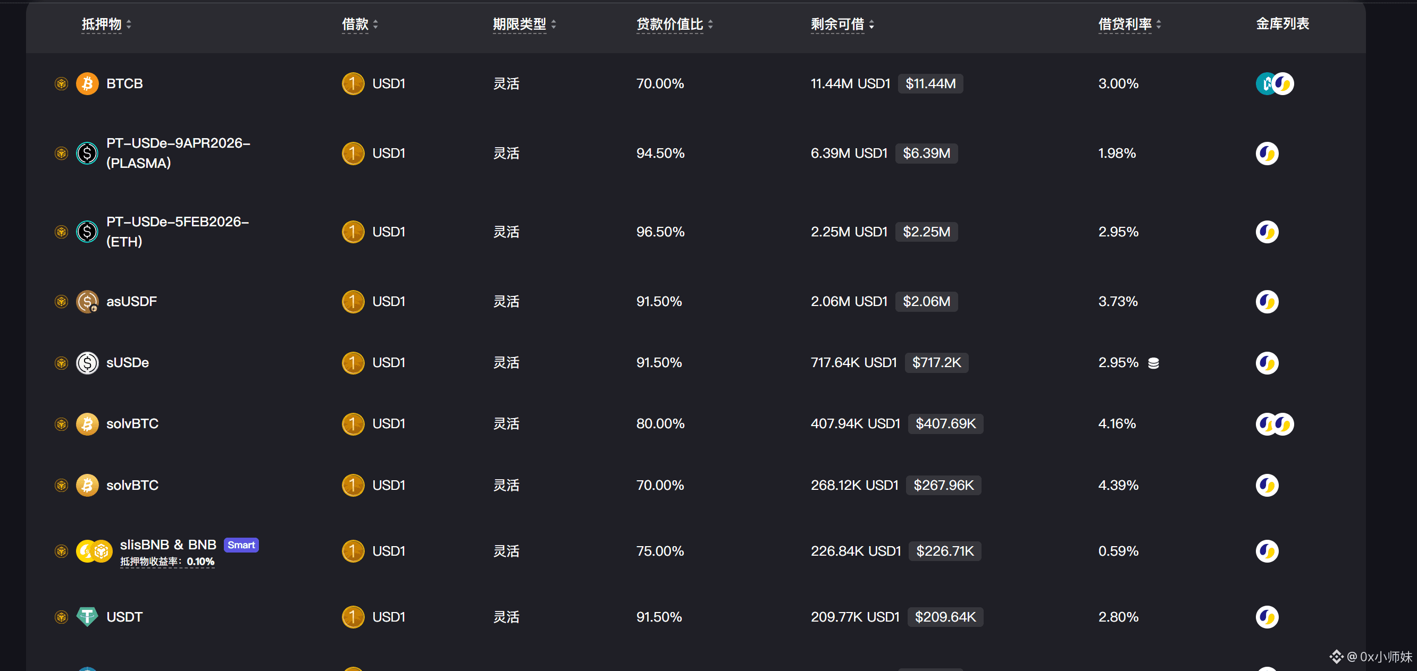Open PT-USDe-5FEB2026-(ETH) market row
This screenshot has width=1417, height=671.
[177, 231]
